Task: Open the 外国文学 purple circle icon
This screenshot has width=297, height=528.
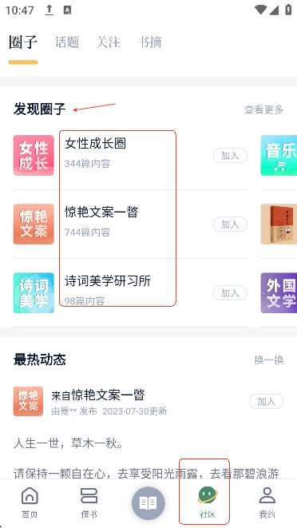Action: [279, 292]
